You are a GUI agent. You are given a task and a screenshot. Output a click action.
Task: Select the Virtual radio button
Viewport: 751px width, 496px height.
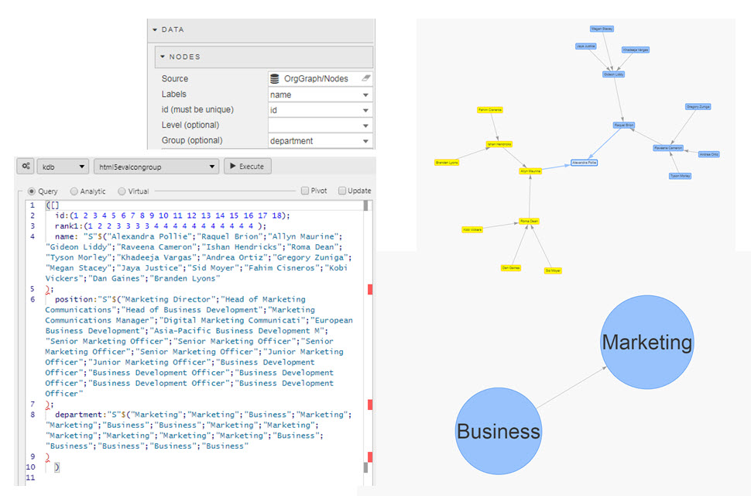click(122, 191)
